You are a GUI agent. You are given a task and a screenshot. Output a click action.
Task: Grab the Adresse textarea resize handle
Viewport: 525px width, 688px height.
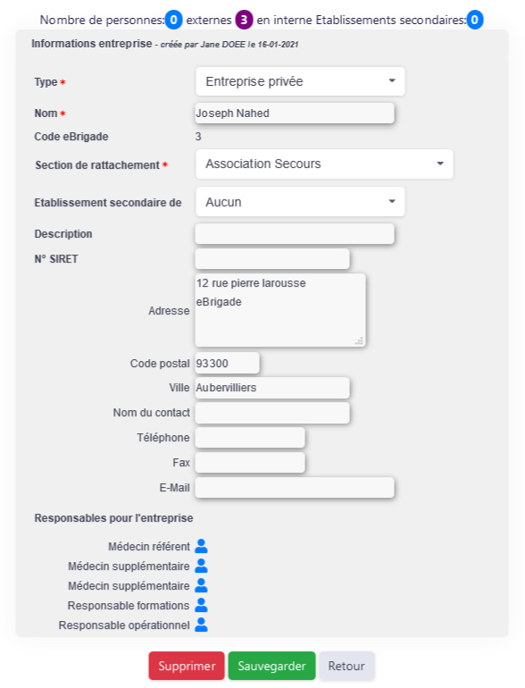coord(359,341)
